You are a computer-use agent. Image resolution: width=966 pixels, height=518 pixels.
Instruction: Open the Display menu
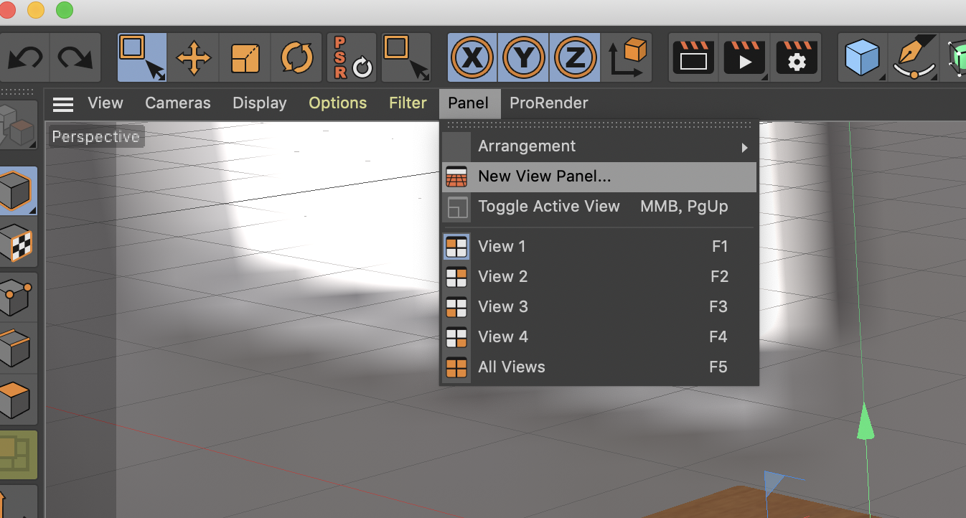point(260,103)
